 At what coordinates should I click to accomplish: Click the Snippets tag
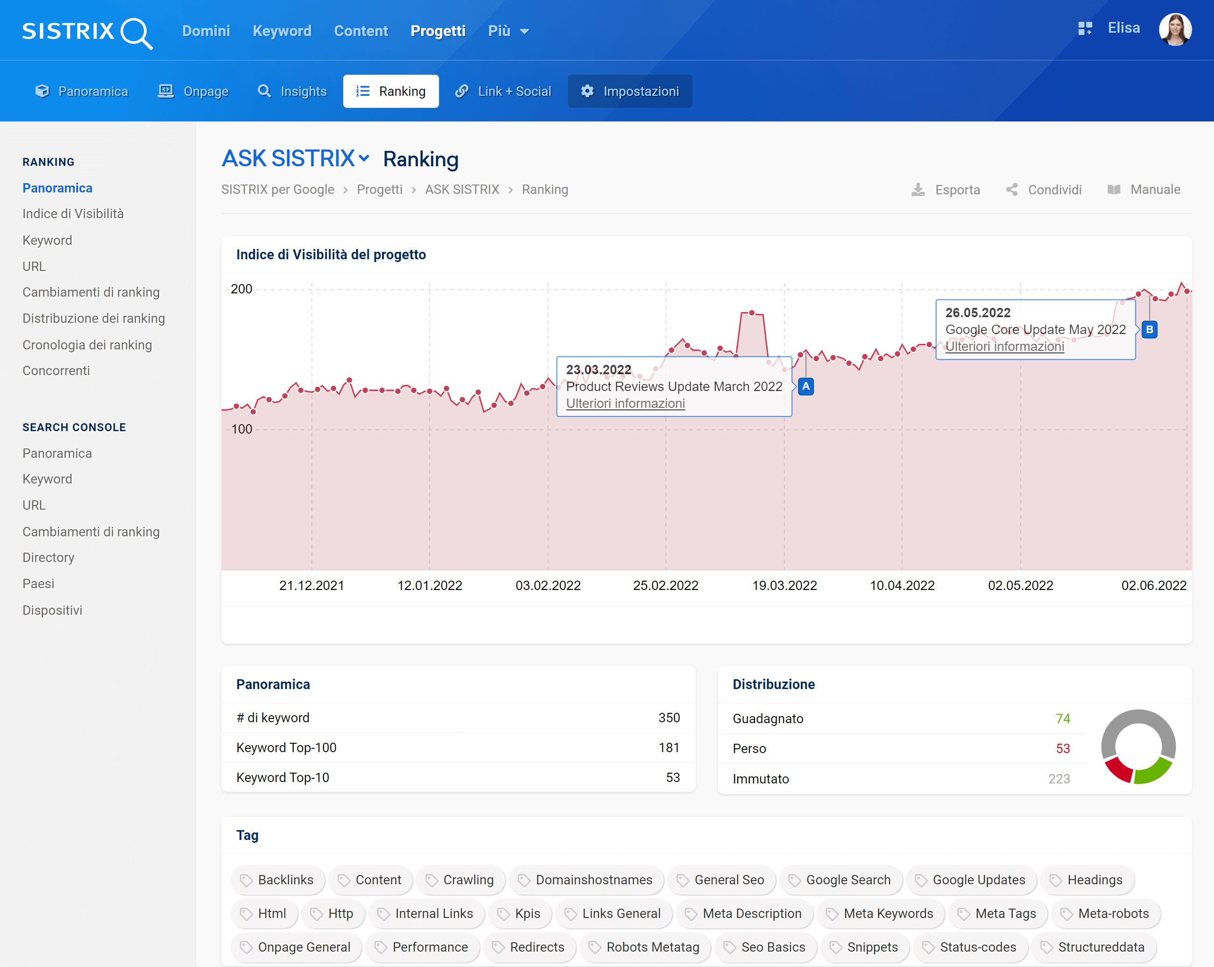tap(864, 947)
